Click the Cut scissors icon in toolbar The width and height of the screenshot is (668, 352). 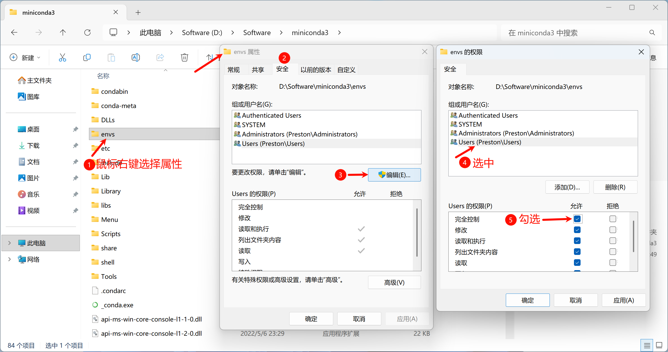pyautogui.click(x=62, y=57)
